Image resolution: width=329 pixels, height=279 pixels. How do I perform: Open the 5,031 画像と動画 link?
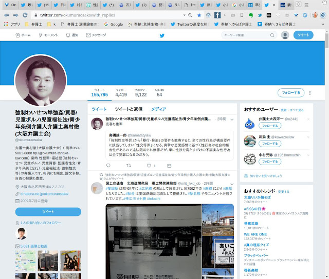click(x=34, y=246)
